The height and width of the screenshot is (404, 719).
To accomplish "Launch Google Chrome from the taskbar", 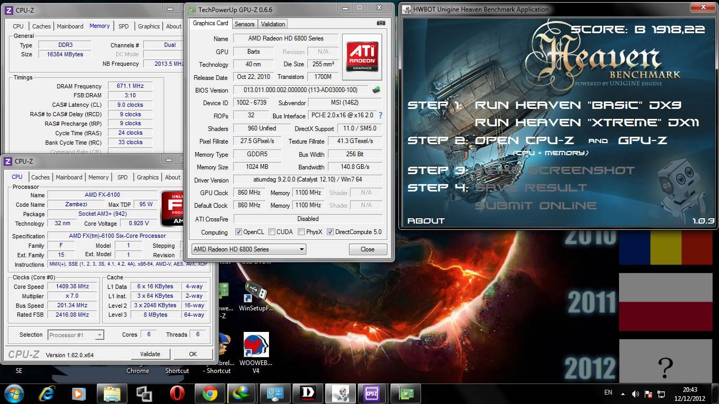I will click(x=210, y=393).
